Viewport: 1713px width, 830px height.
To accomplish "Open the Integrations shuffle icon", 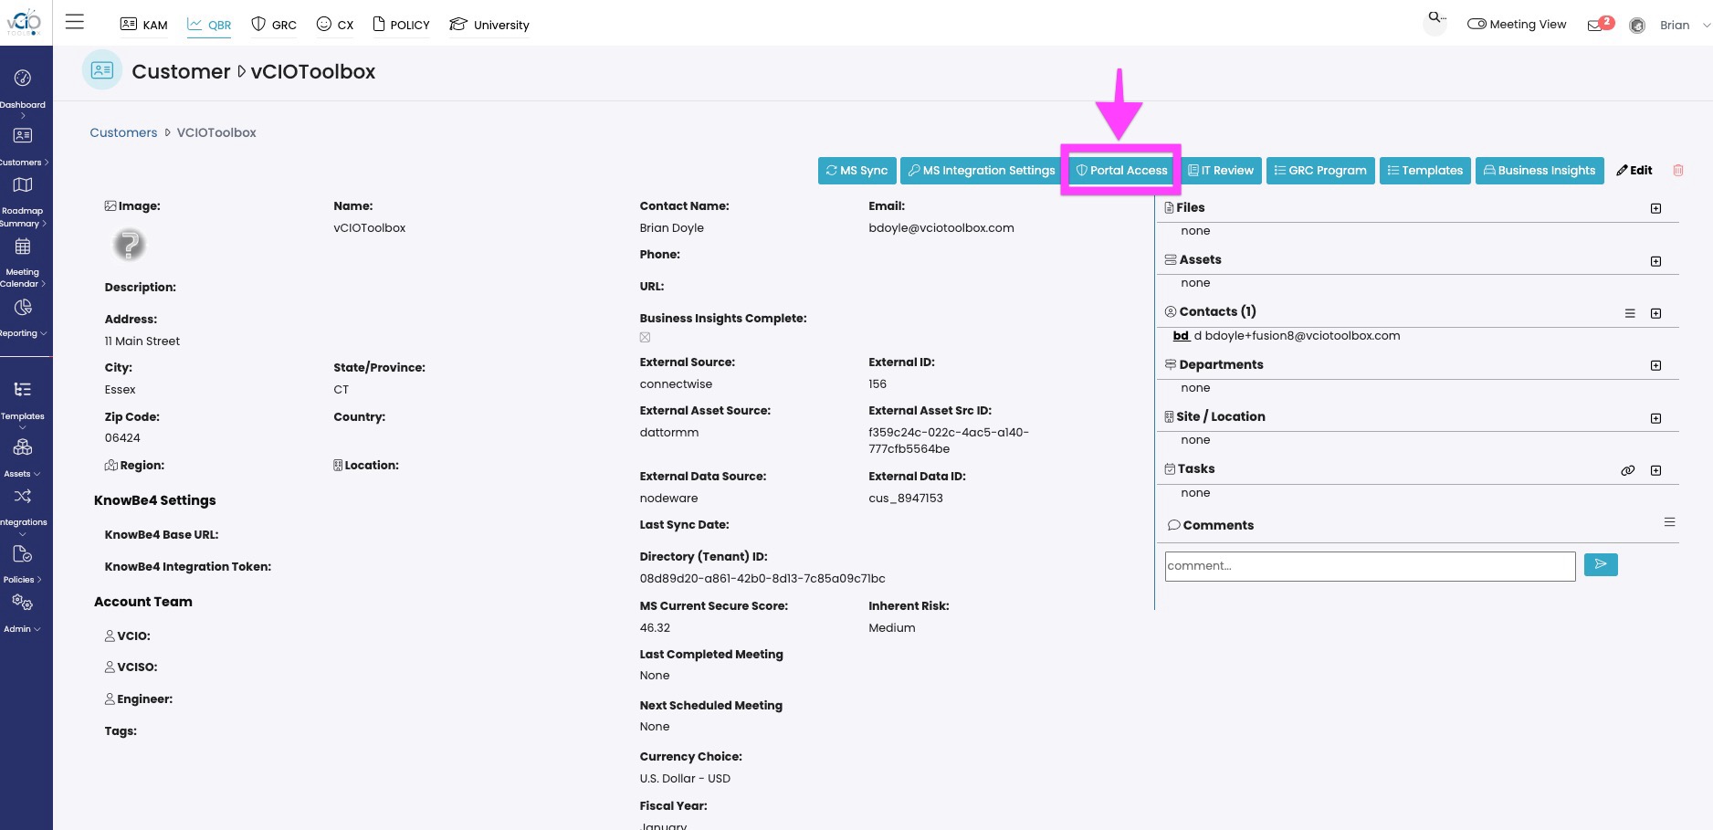I will (23, 496).
